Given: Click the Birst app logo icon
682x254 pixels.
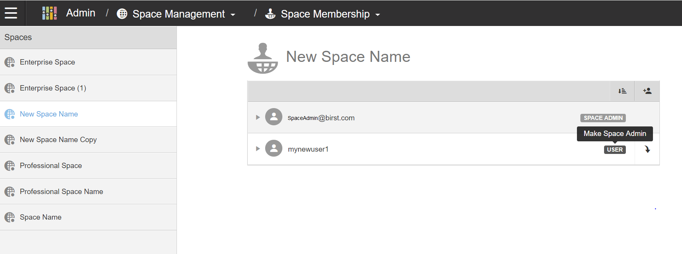Looking at the screenshot, I should (x=49, y=13).
